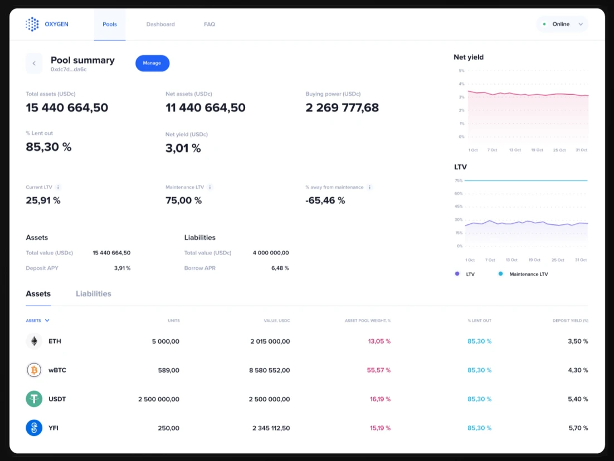The image size is (614, 461).
Task: Go back using the left arrow button
Action: coord(34,63)
